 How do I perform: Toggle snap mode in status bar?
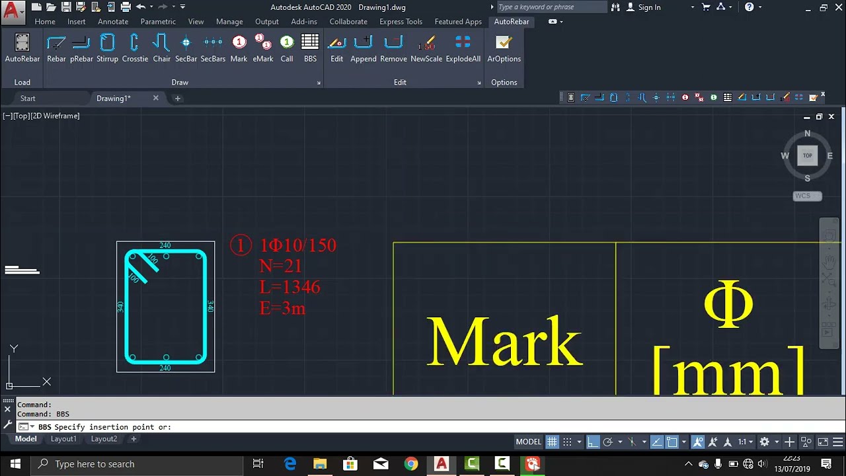(x=567, y=442)
